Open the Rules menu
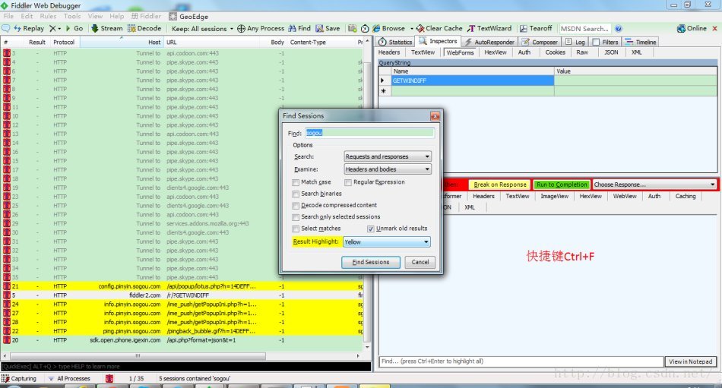Screen dimensions: 722x388 (x=48, y=16)
